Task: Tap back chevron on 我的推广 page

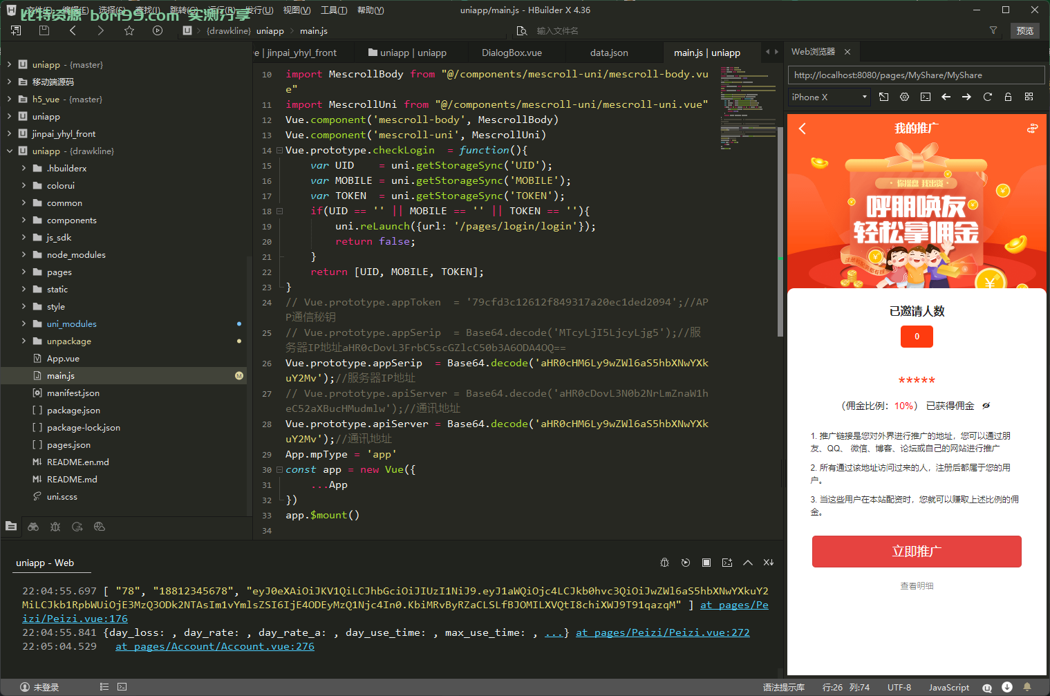Action: [x=803, y=129]
